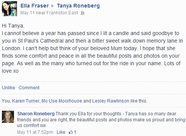This screenshot has height=136, width=186.
Task: Click Comment under the post
Action: click(x=29, y=88)
